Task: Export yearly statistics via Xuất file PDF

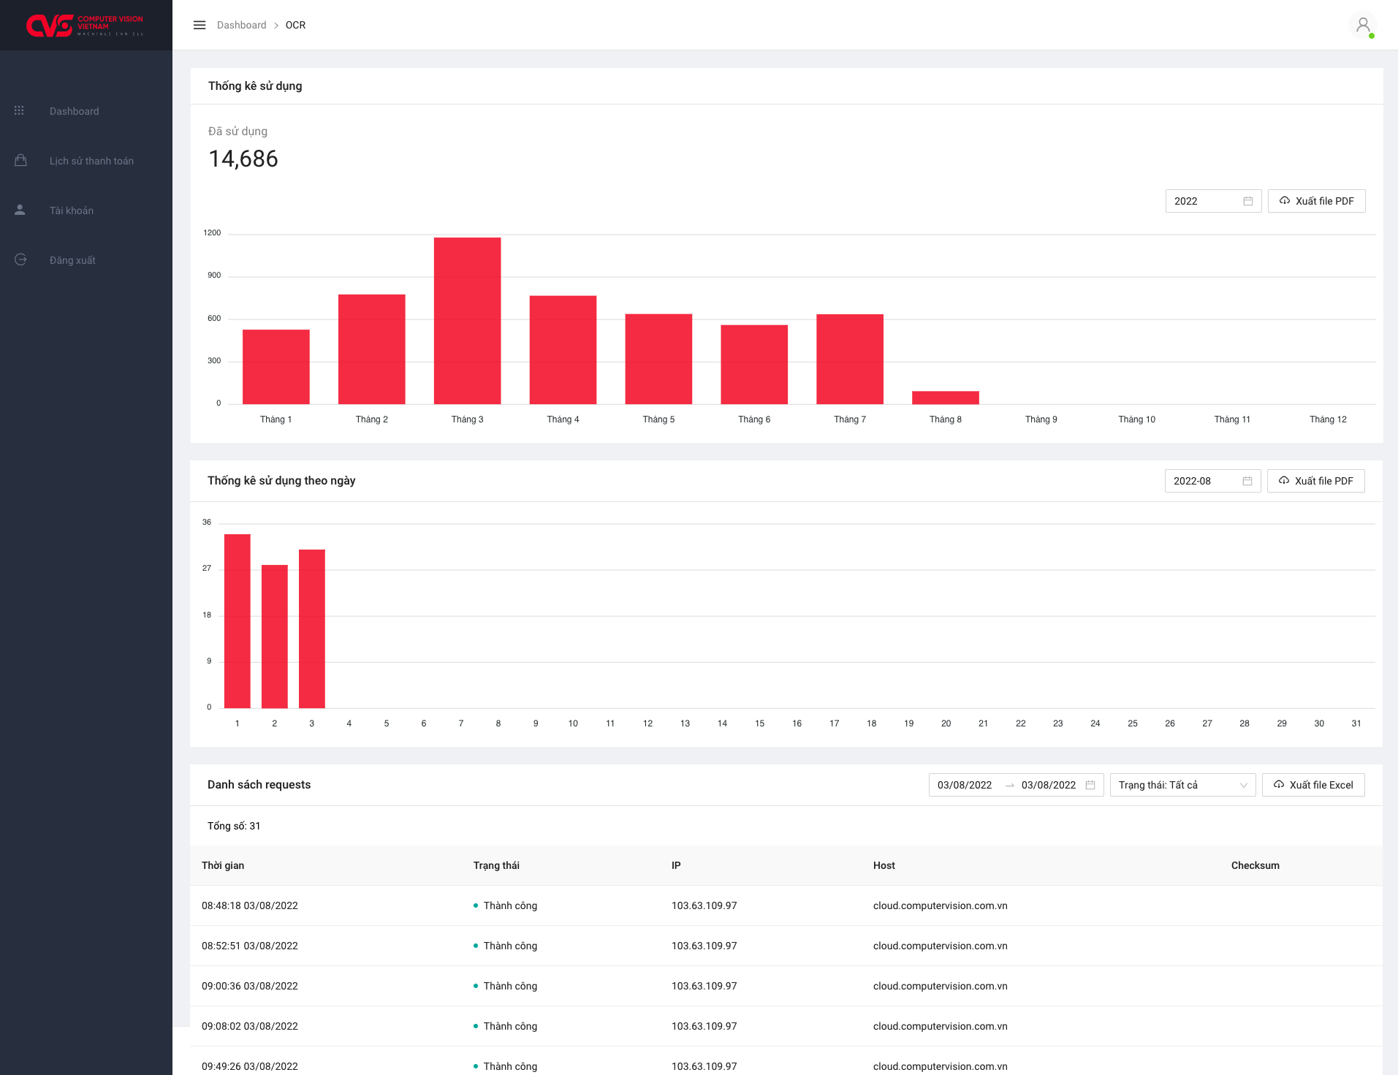Action: pyautogui.click(x=1317, y=201)
